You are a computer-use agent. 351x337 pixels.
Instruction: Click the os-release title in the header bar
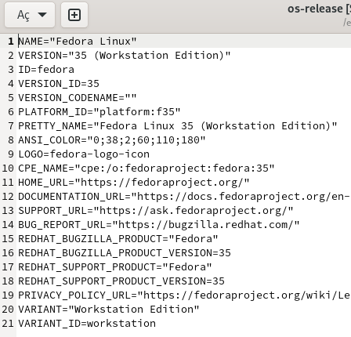pos(319,9)
